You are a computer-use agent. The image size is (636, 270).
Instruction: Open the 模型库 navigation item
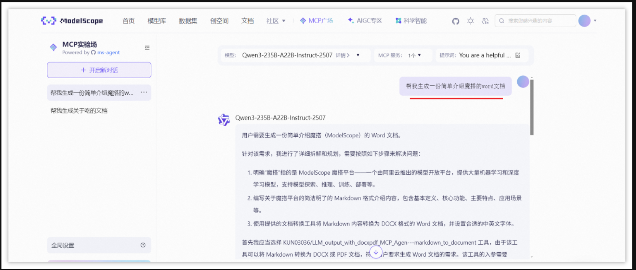pyautogui.click(x=157, y=21)
